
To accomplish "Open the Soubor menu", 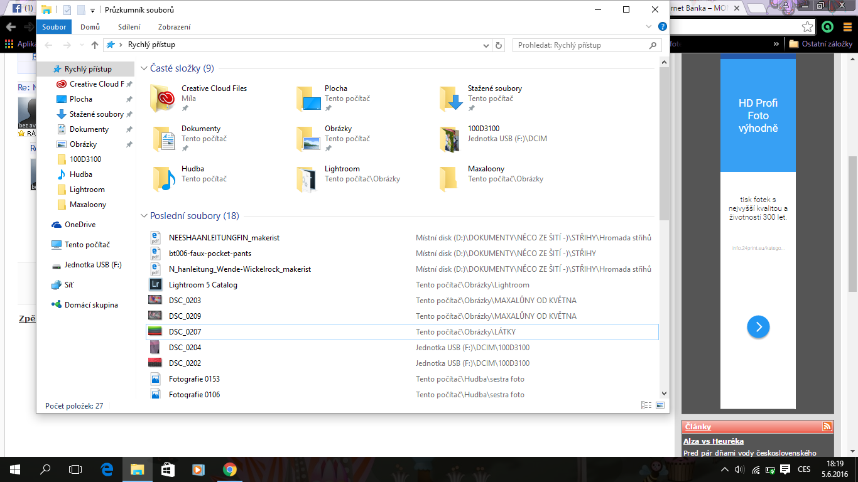I will (x=54, y=27).
